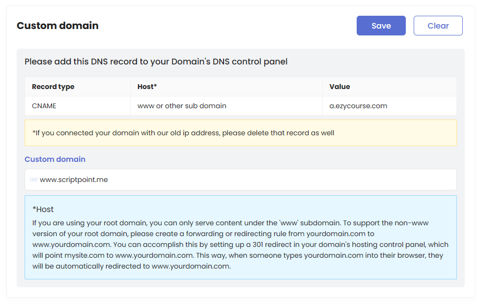Focus the www.scriptpoint.me domain input field
This screenshot has width=480, height=304.
pyautogui.click(x=241, y=180)
